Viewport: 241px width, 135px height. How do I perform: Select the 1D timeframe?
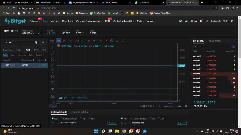pos(100,41)
